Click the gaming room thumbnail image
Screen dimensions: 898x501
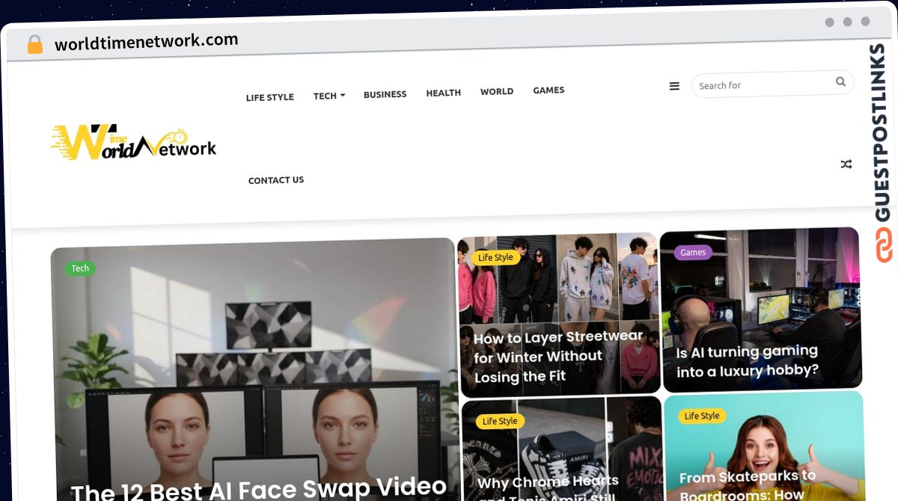pos(760,309)
